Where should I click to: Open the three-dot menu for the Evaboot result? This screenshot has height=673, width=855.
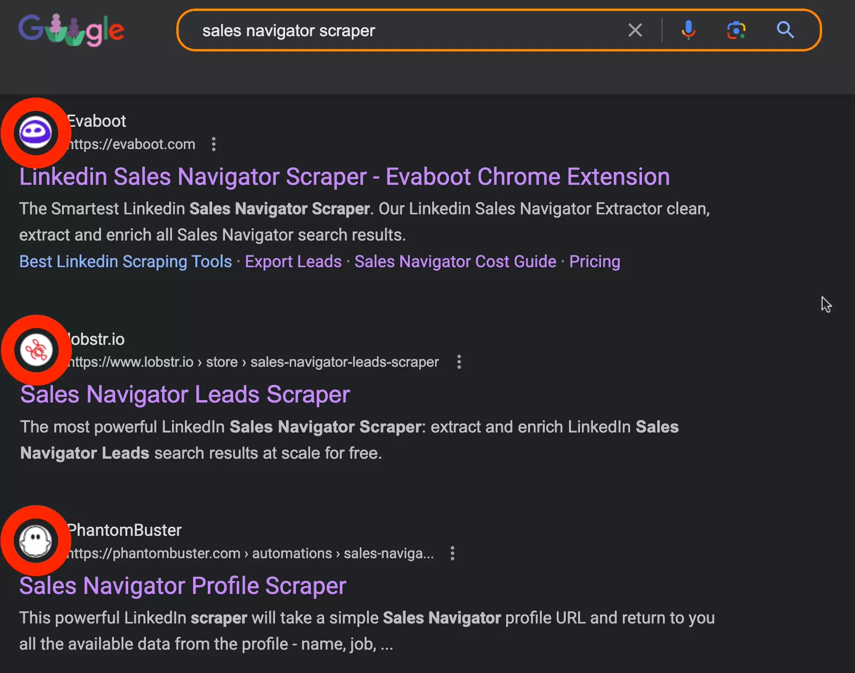click(214, 144)
